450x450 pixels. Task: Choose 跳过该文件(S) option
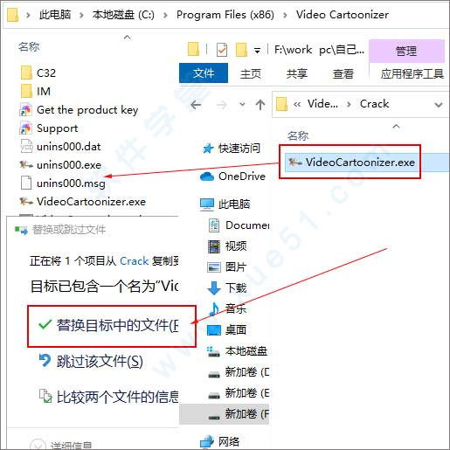point(91,362)
